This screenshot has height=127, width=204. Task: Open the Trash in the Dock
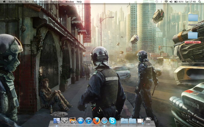pos(148,121)
